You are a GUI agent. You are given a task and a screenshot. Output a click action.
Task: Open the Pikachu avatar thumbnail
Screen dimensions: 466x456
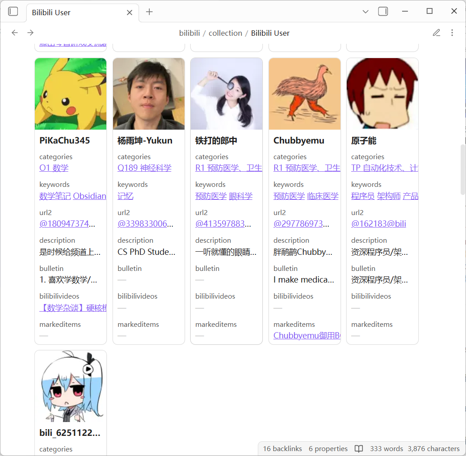71,94
